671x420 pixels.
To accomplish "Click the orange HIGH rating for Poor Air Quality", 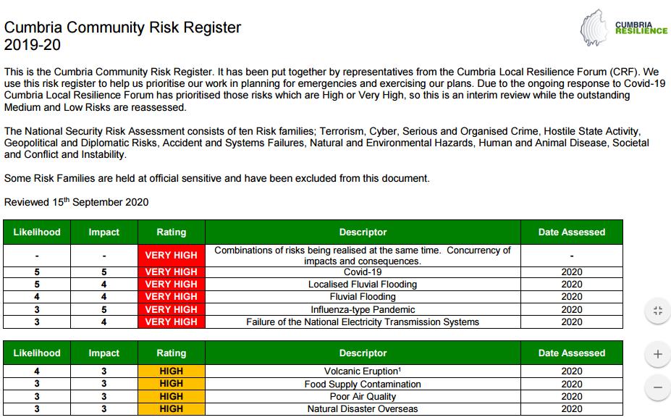I will coord(171,397).
